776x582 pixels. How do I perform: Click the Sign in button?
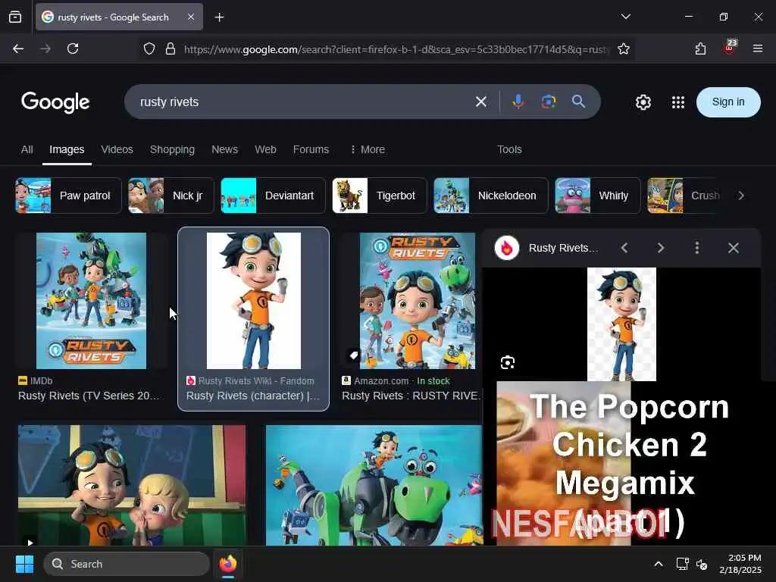(728, 102)
